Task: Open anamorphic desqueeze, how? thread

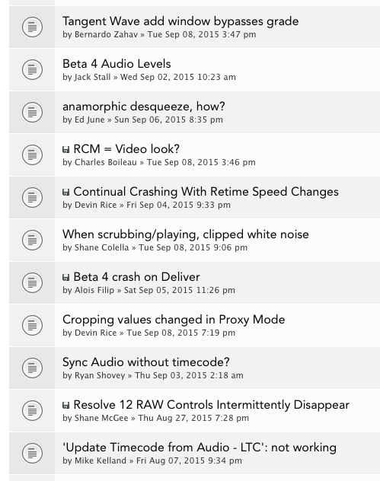Action: 144,107
